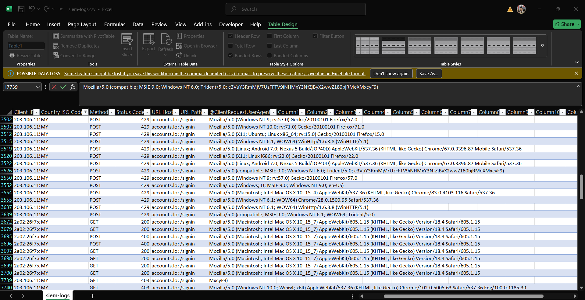The width and height of the screenshot is (585, 300).
Task: Click the data loss warning link
Action: 215,73
